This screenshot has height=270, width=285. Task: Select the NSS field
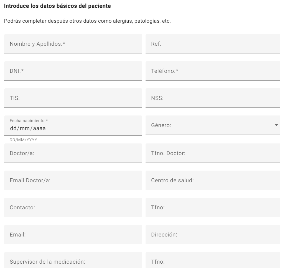click(x=213, y=98)
